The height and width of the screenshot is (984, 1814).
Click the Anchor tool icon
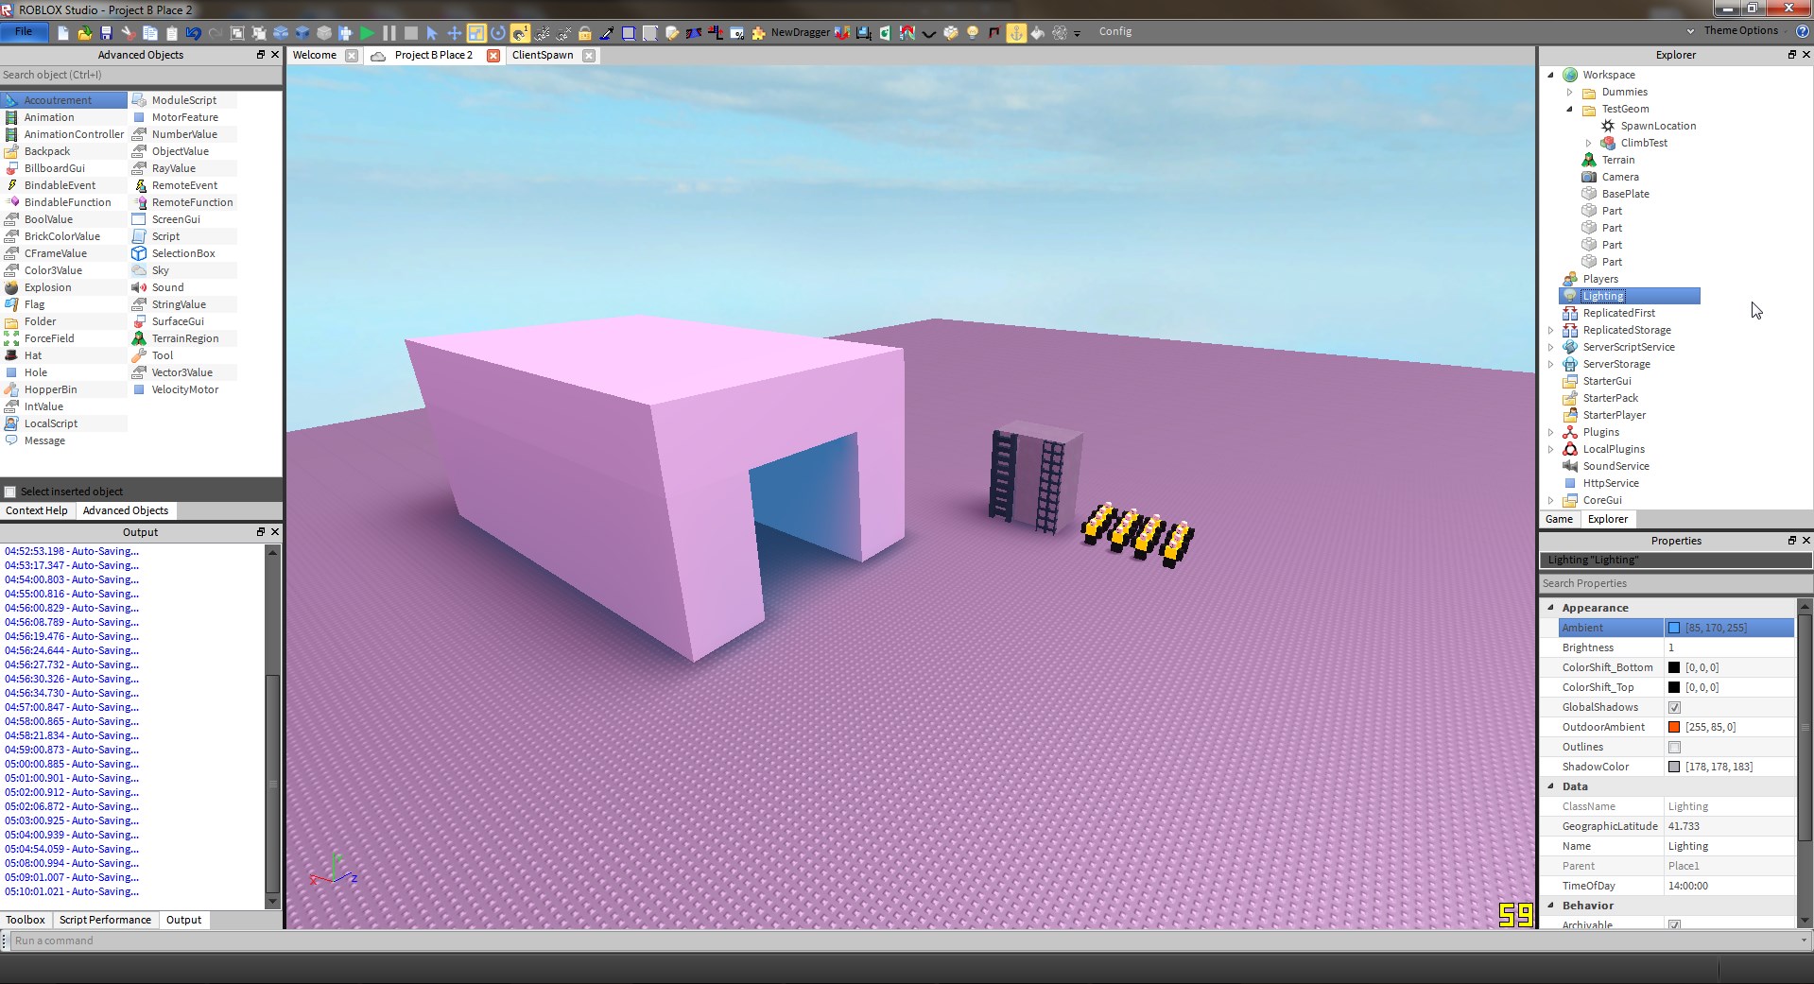(x=1016, y=33)
